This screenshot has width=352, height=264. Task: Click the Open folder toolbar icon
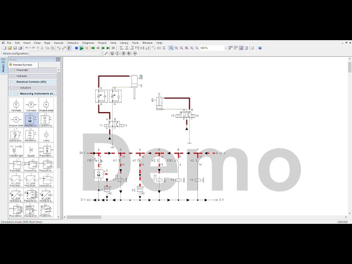(10, 48)
